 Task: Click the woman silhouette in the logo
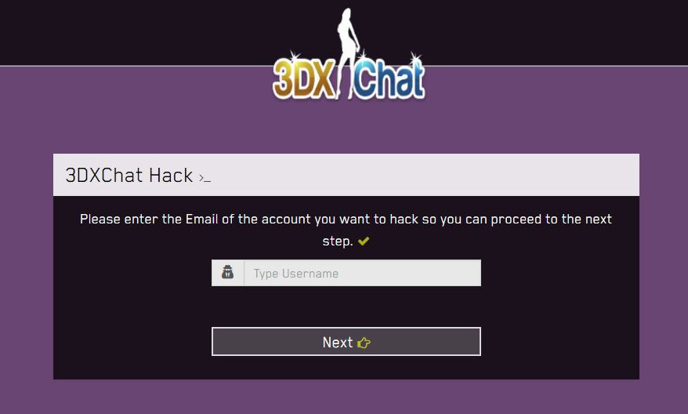point(347,53)
